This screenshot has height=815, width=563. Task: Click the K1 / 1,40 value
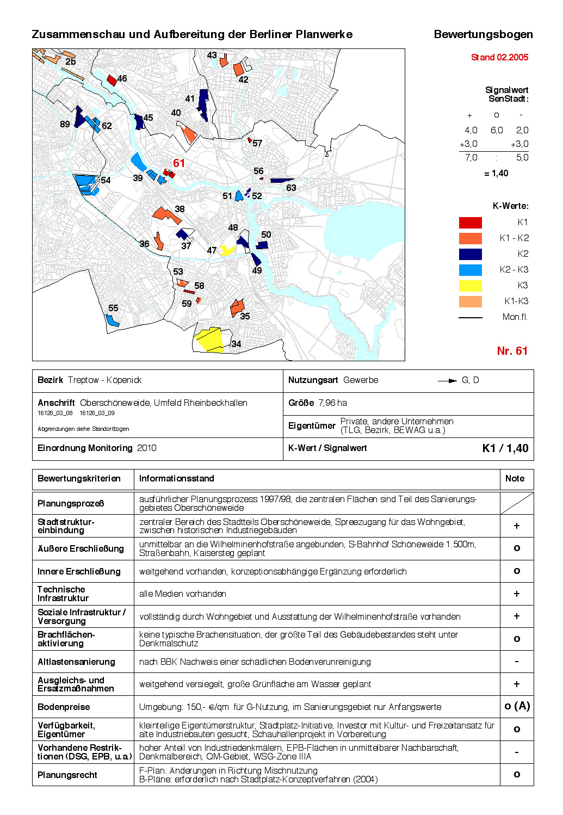505,448
